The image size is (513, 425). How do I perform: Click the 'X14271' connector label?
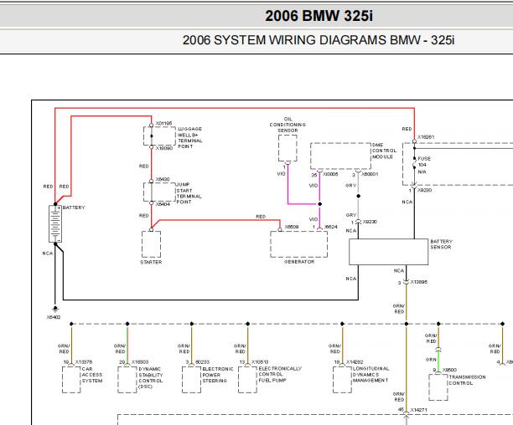coord(418,410)
